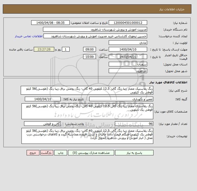Click the validity time 10:00 field

coord(90,57)
